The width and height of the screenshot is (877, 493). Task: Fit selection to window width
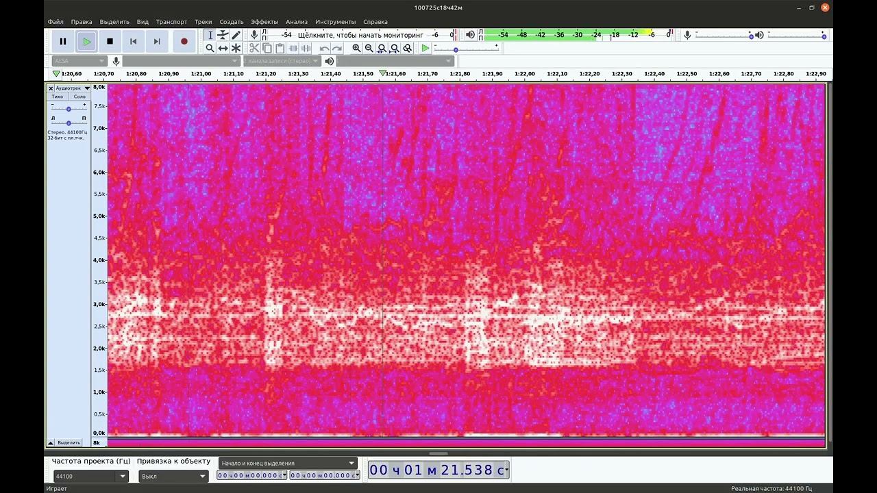tap(382, 48)
